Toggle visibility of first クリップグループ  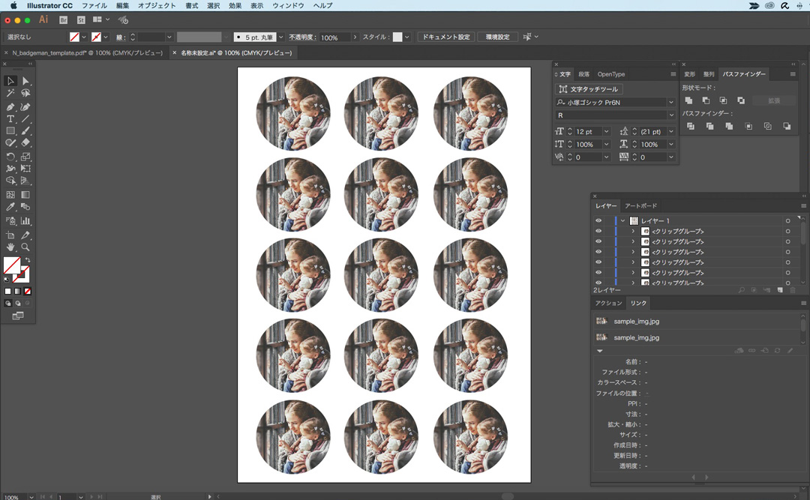pos(598,232)
